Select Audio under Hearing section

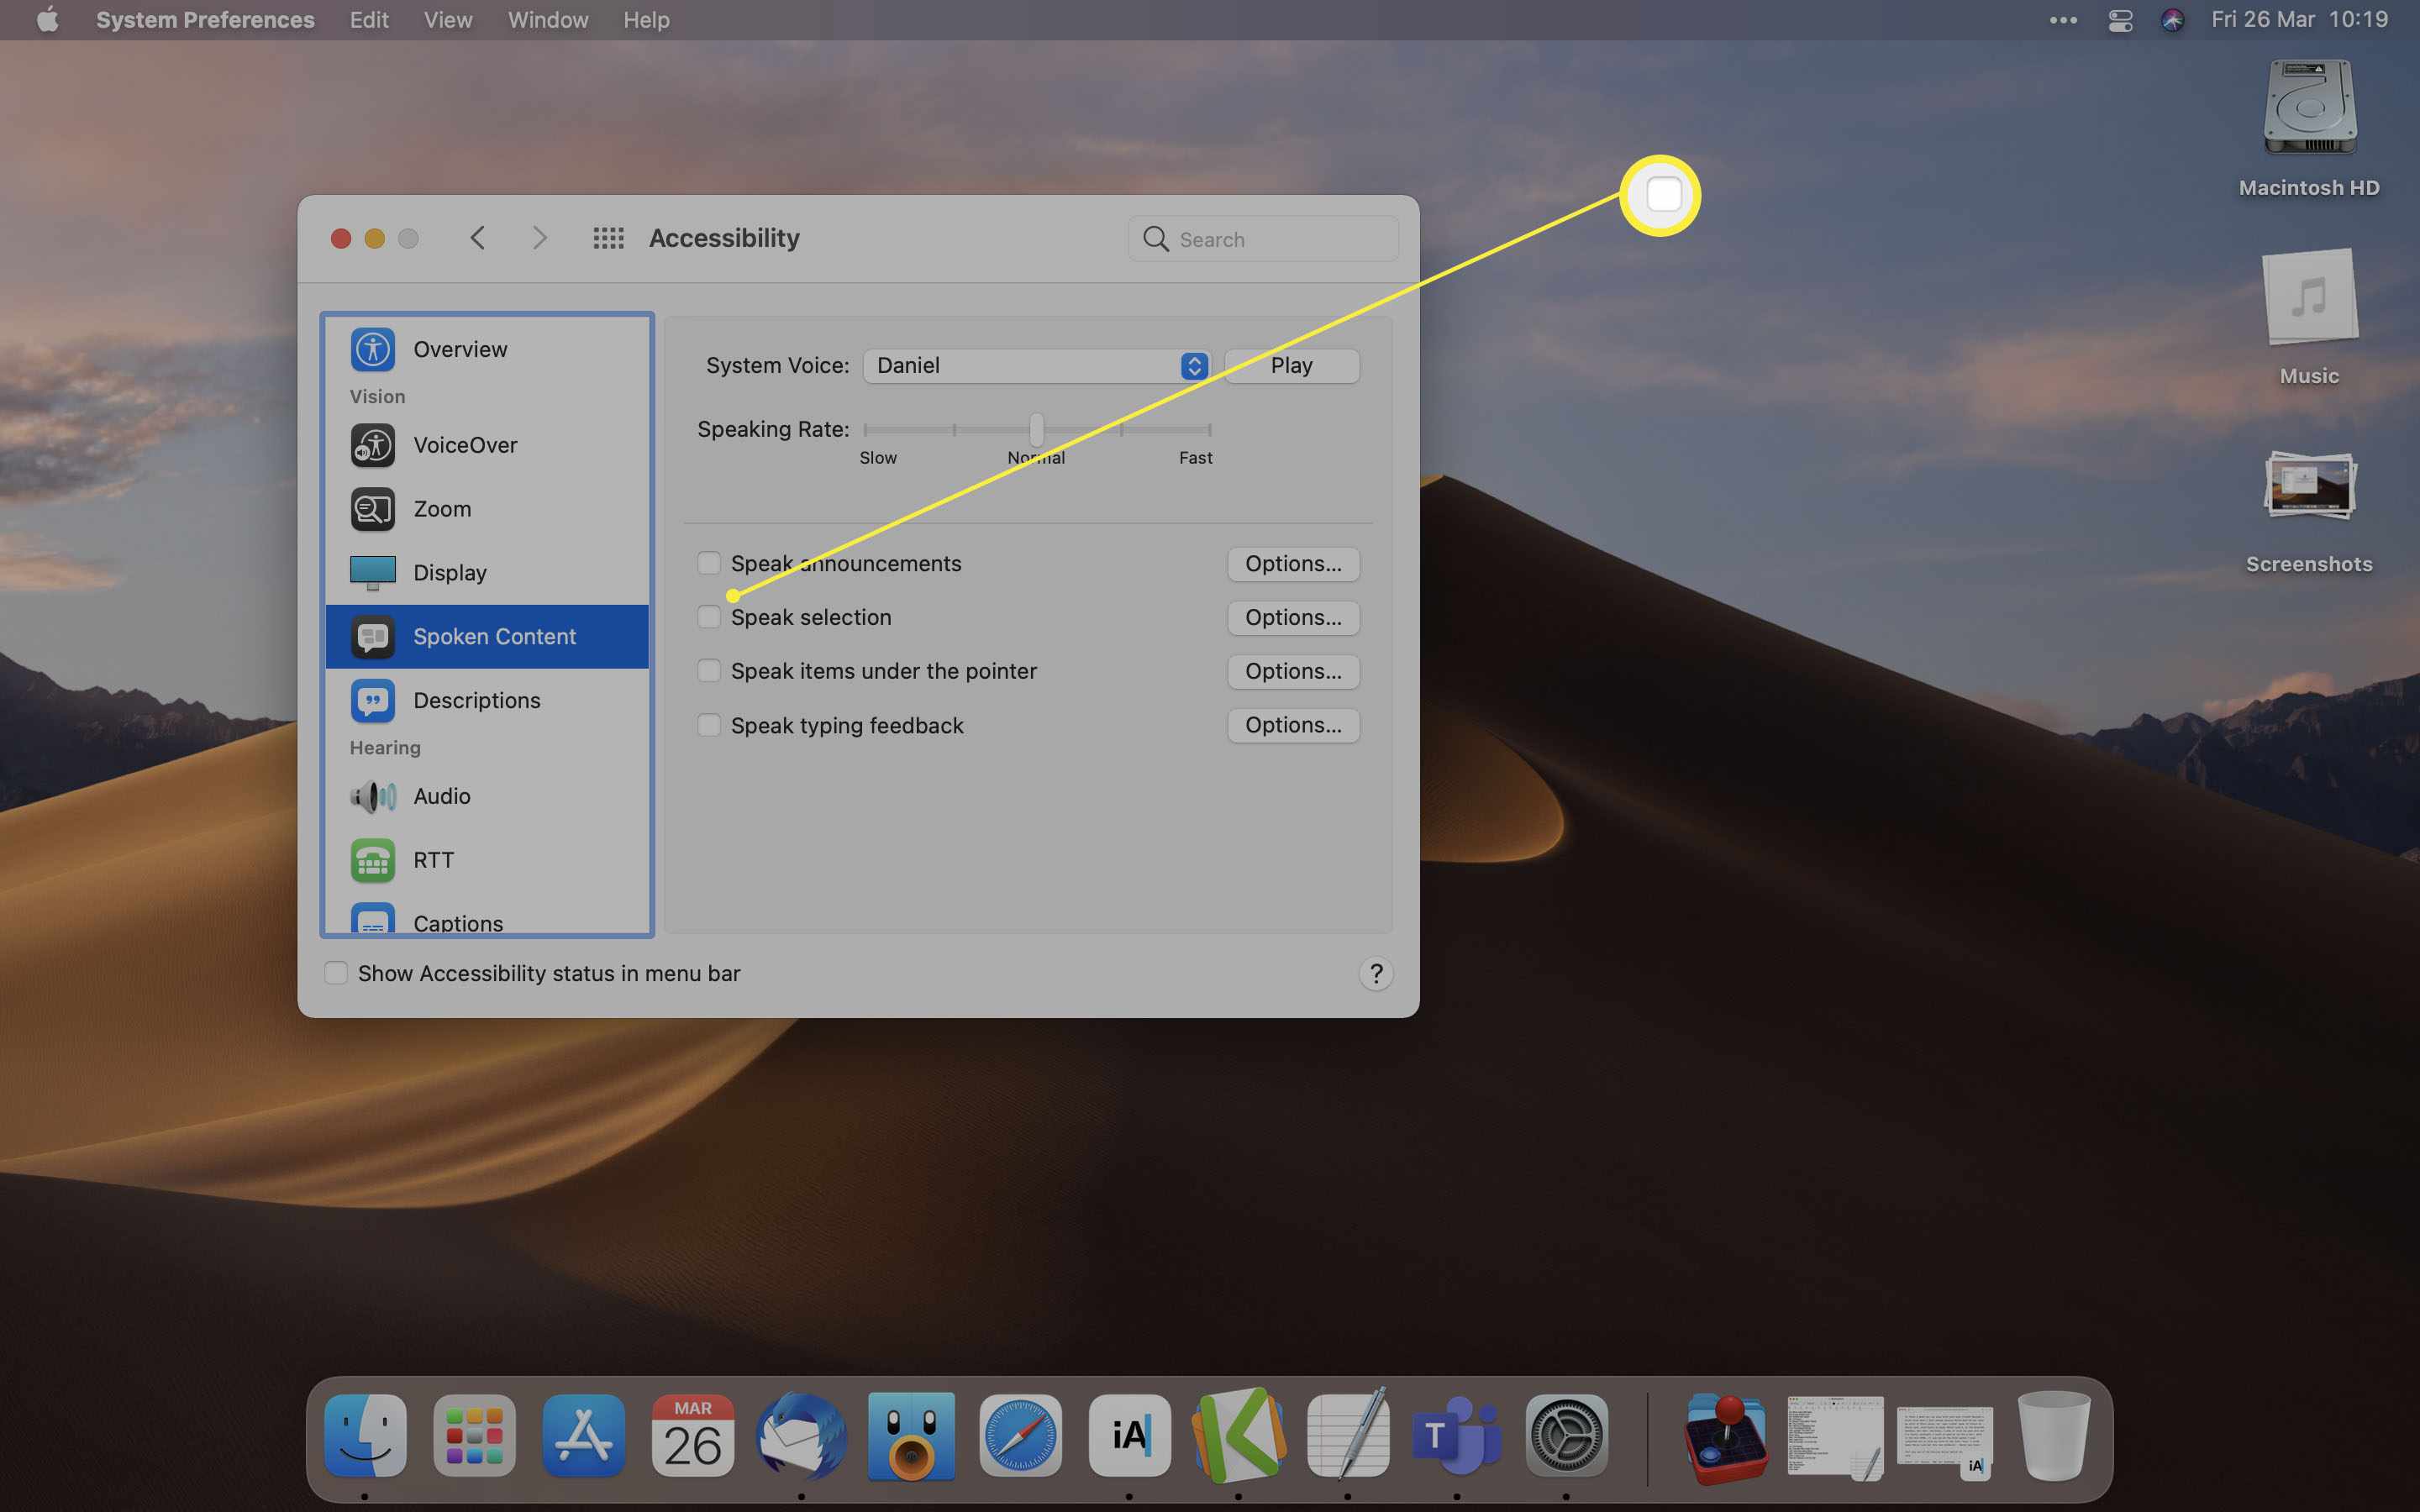tap(441, 796)
